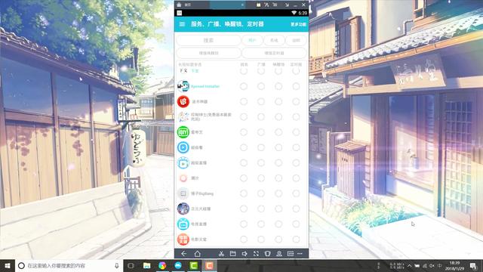Screen dimensions: 483x272
Task: Expand the emulator more options ellipsis
Action: pos(300,254)
